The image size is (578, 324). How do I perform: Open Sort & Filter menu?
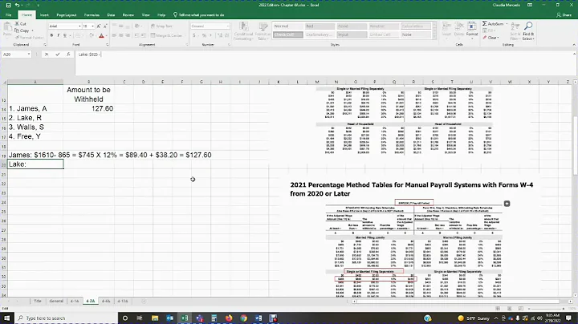(x=515, y=30)
